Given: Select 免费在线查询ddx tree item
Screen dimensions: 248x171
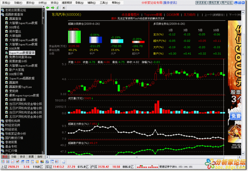Looking at the screenshot, I should coord(21,57).
